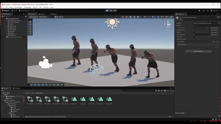221x124 pixels.
Task: Open Hierarchy panel three-dot options menu
Action: (x=26, y=14)
